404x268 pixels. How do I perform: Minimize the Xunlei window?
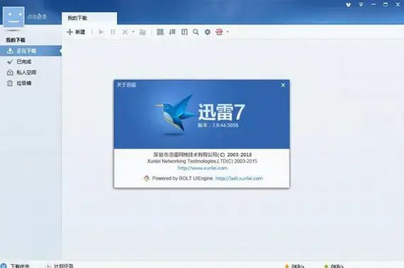coord(374,4)
